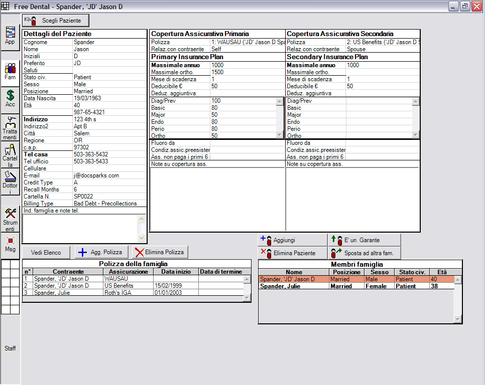Click Scegli Paziente to choose a patient
485x385 pixels.
coord(56,21)
